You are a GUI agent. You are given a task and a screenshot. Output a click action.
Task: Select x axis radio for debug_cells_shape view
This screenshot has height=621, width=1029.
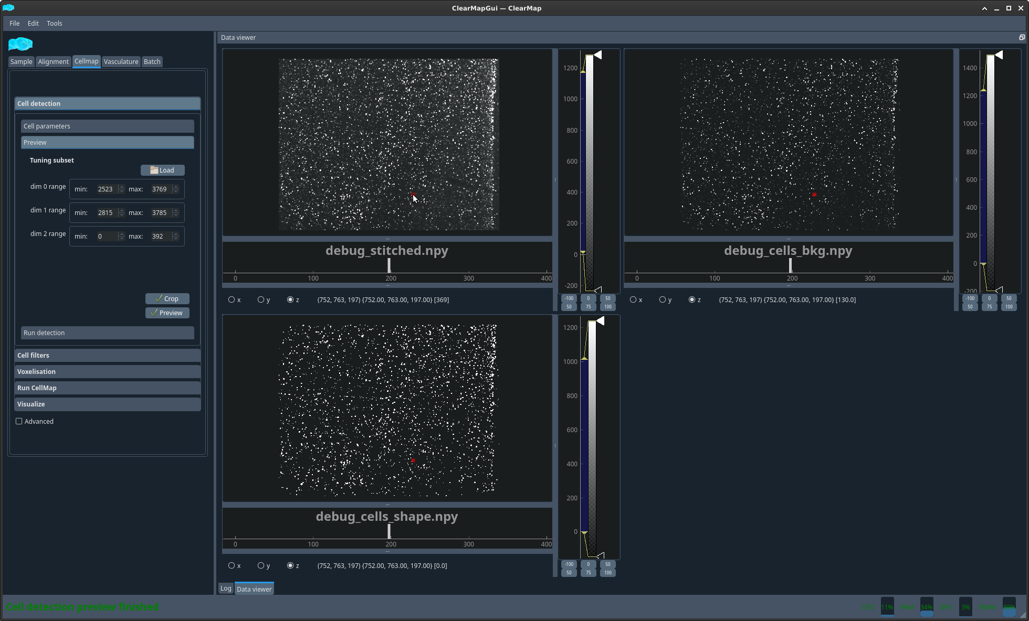coord(232,565)
